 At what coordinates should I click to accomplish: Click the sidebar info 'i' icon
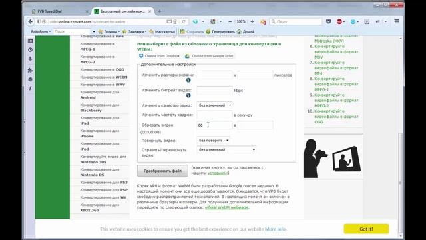(30, 88)
